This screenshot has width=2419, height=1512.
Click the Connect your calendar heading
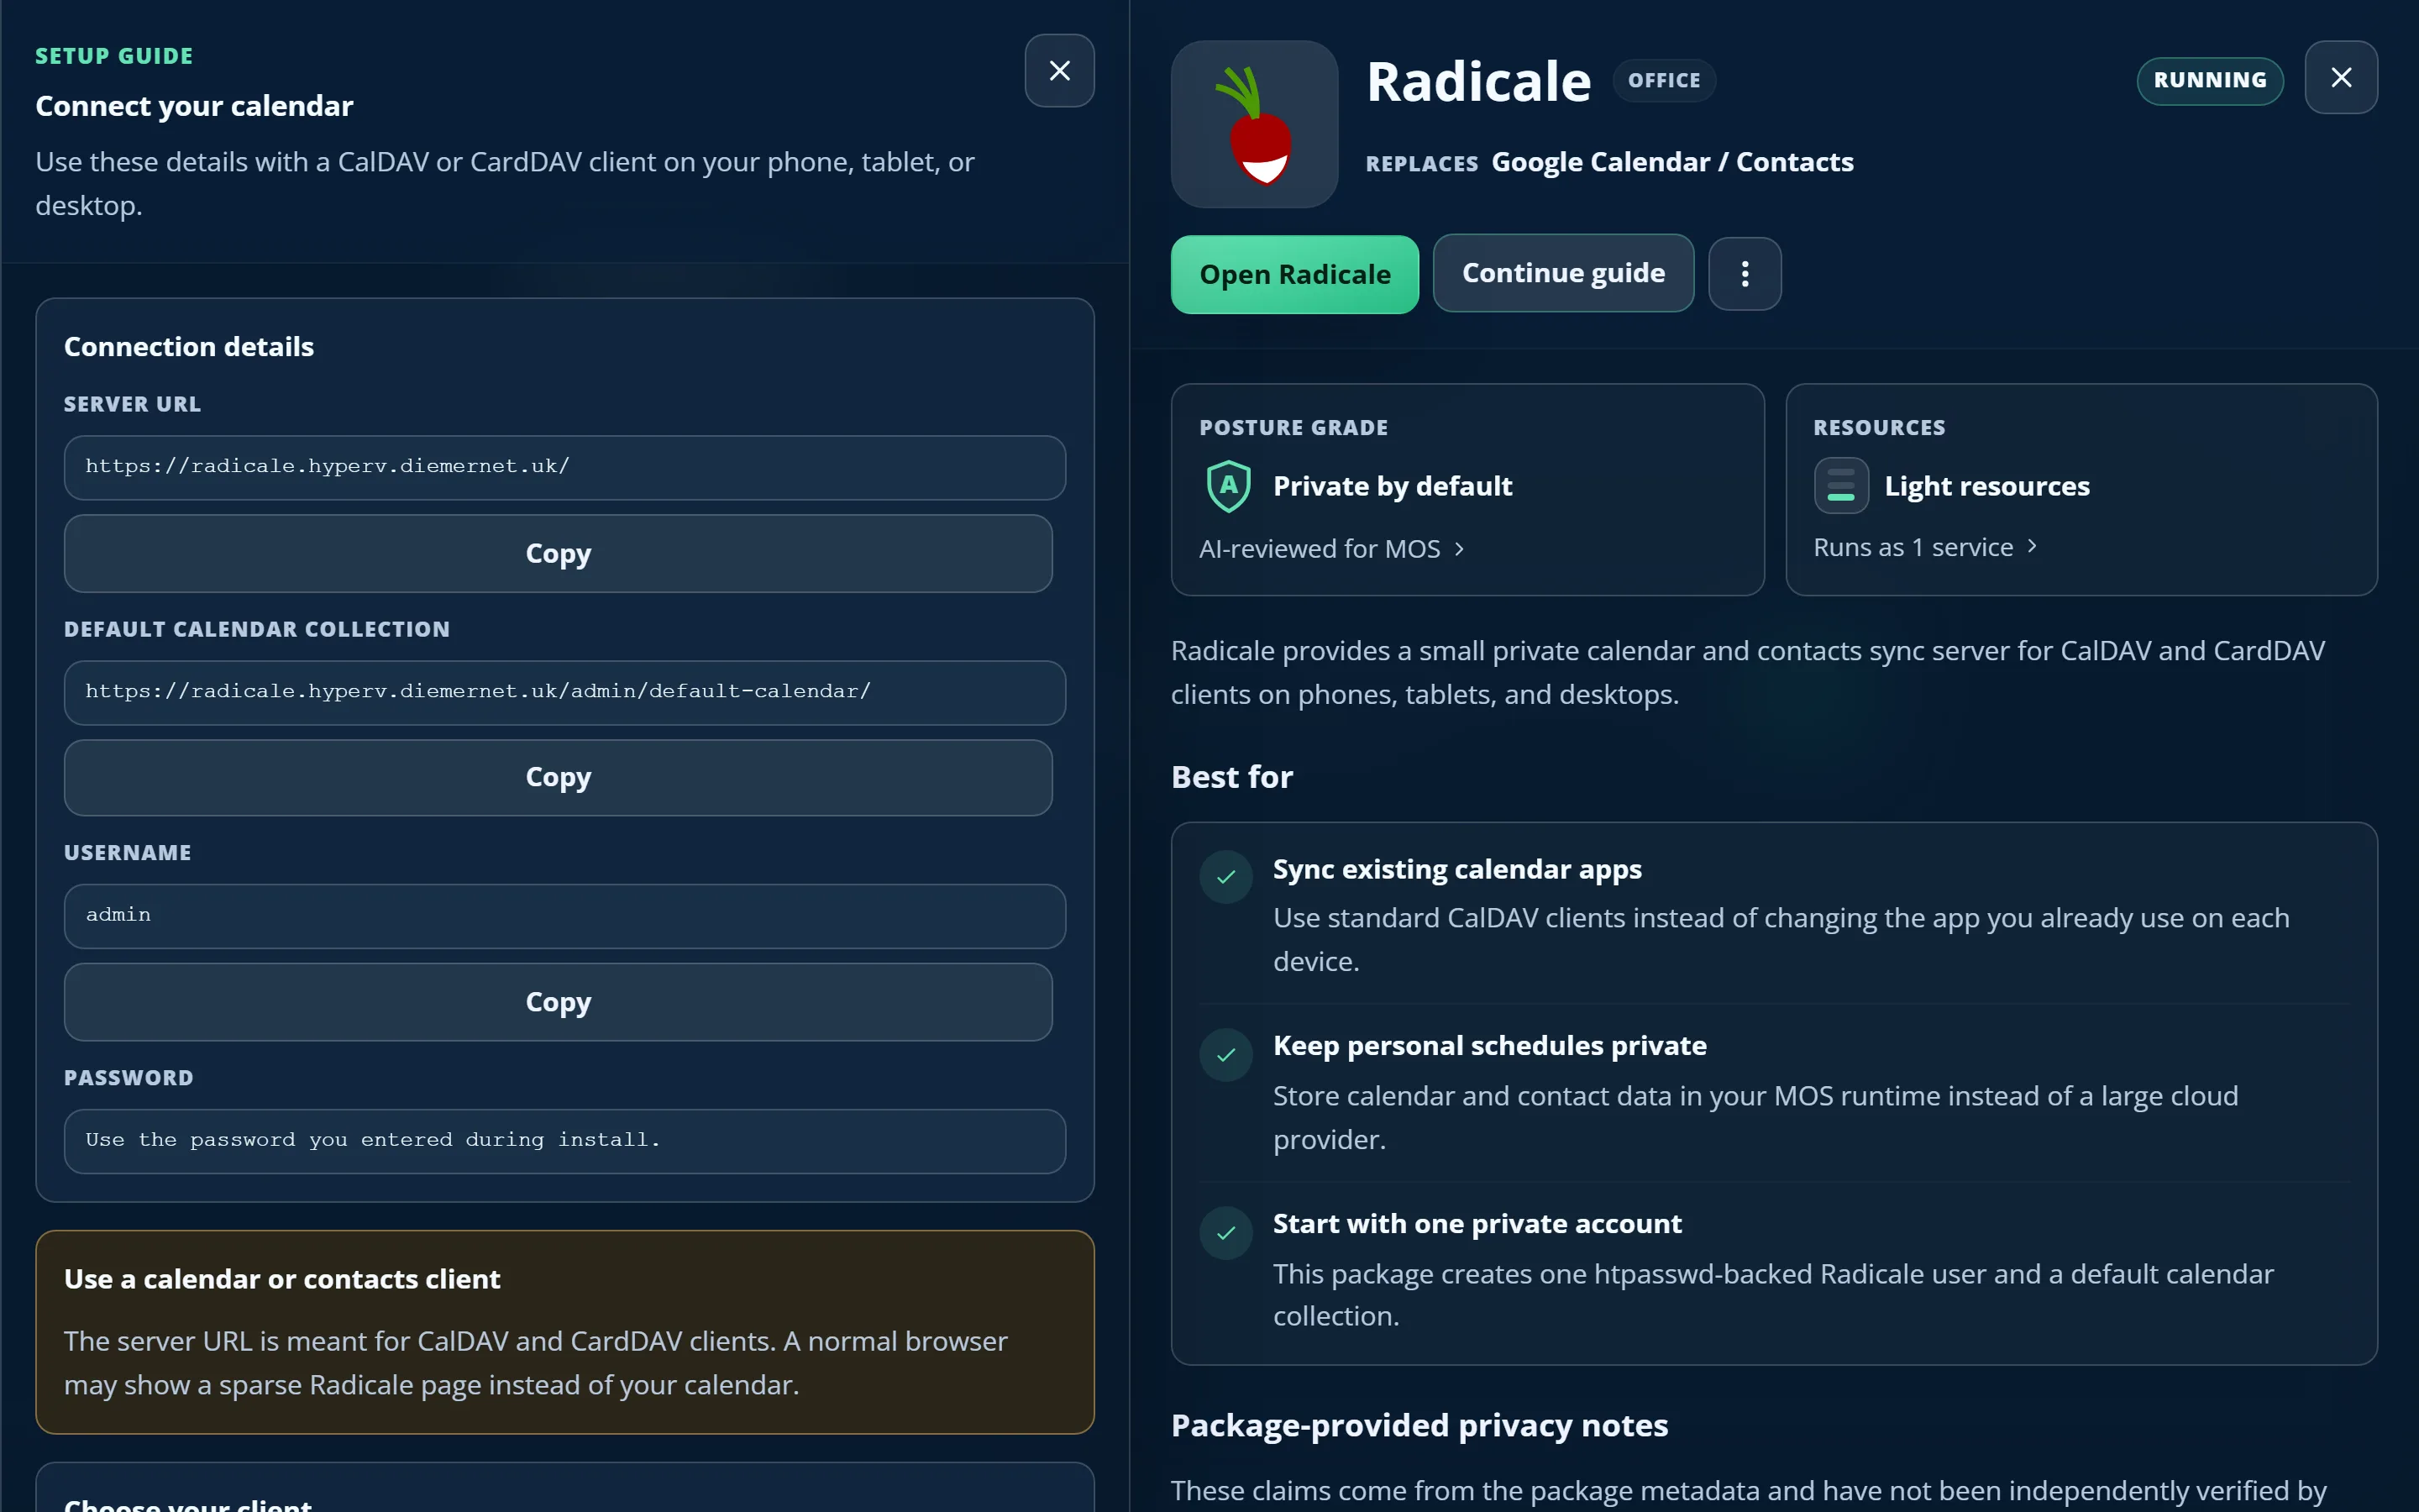(x=194, y=106)
